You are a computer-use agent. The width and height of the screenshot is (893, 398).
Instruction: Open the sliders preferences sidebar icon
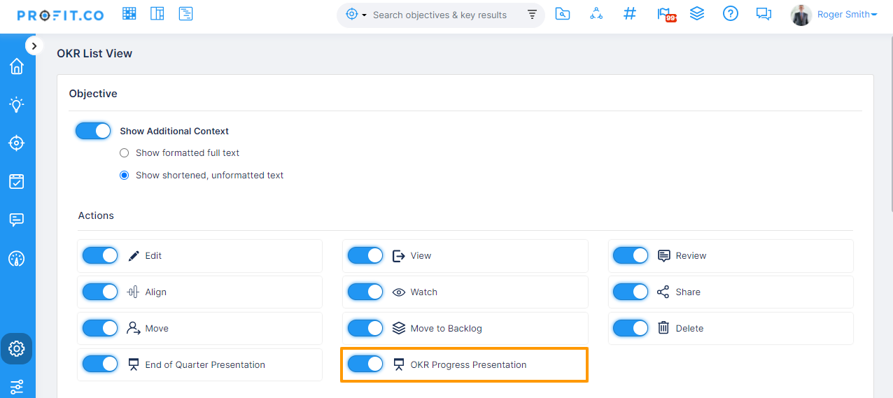click(17, 386)
